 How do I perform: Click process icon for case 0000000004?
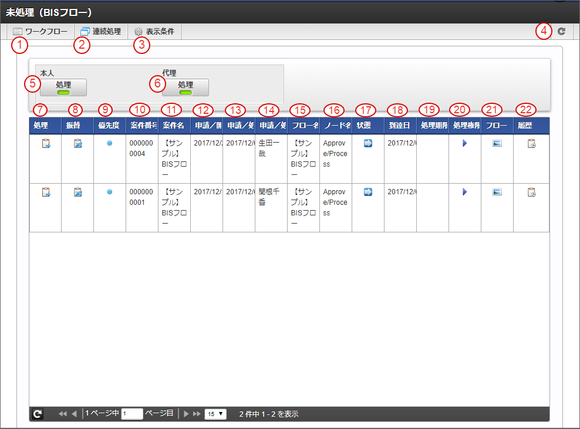click(46, 144)
